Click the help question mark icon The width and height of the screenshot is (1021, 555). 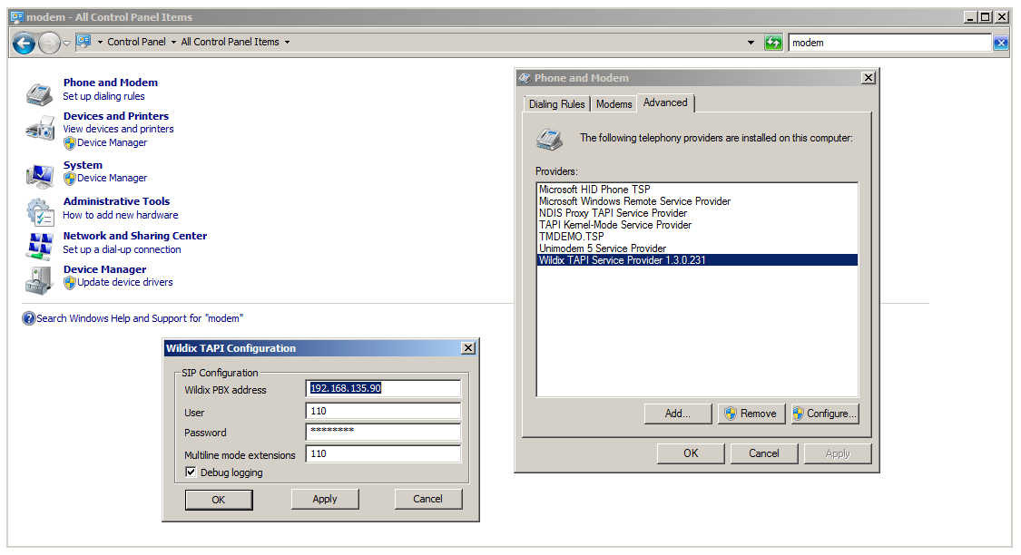29,318
